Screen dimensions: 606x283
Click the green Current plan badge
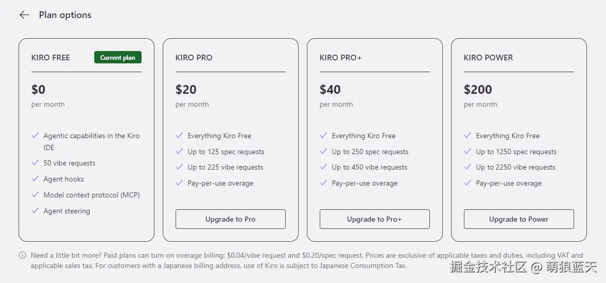coord(118,57)
